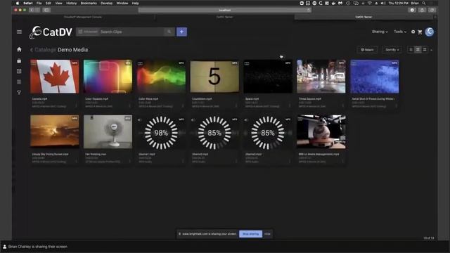Click the badge icon on Space thumbnail
Image resolution: width=450 pixels, height=253 pixels.
tap(247, 63)
